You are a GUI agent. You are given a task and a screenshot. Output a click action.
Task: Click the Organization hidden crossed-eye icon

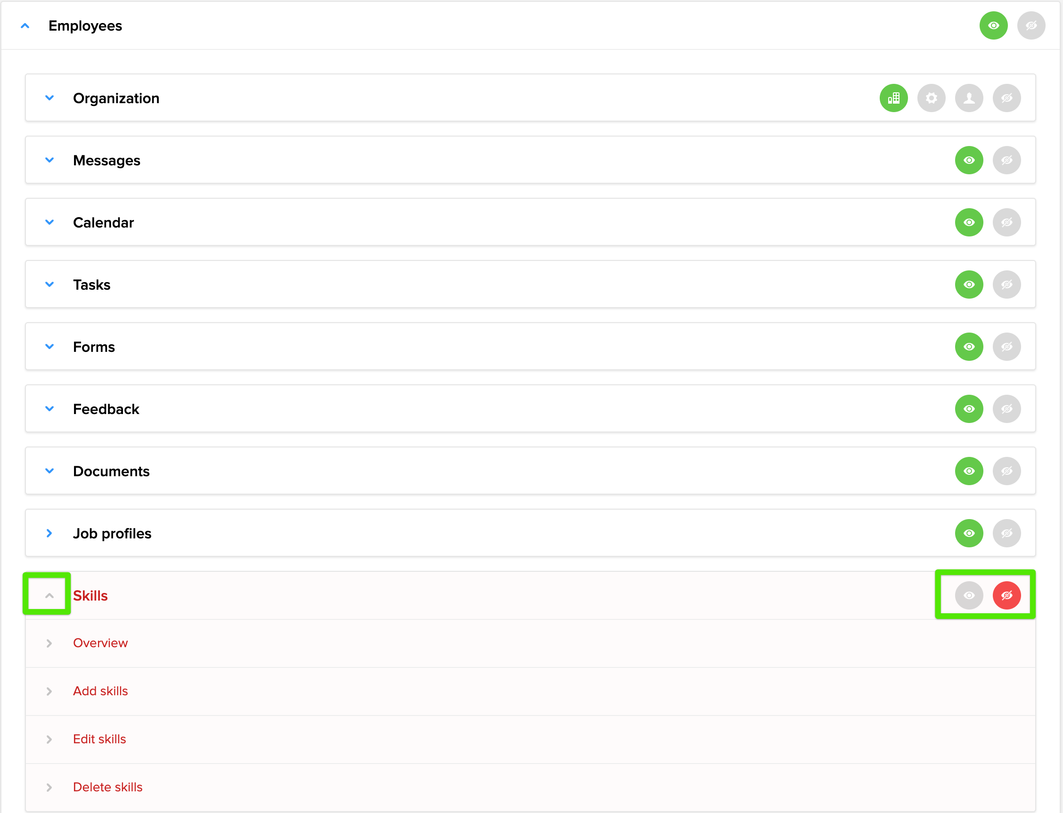tap(1006, 98)
